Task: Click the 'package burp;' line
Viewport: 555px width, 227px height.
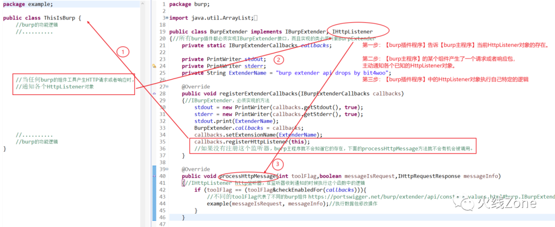Action: tap(189, 4)
